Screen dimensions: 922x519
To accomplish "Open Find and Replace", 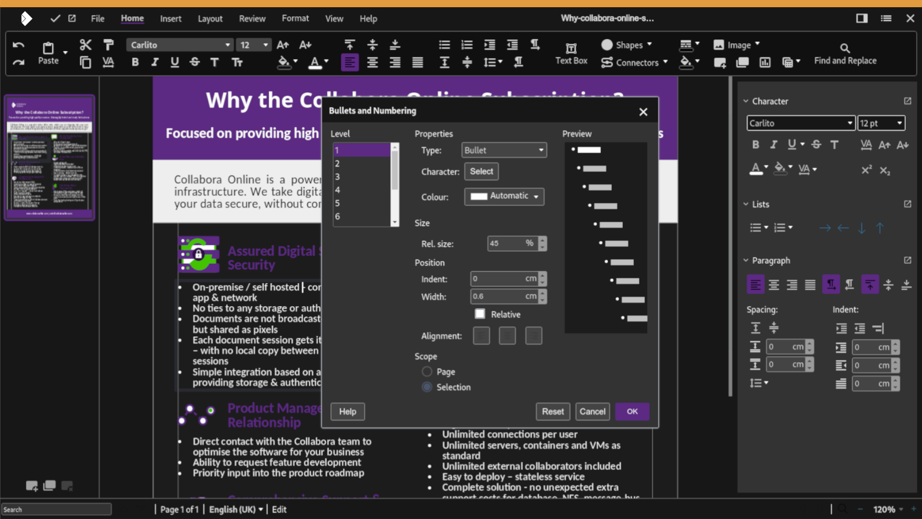I will [845, 53].
